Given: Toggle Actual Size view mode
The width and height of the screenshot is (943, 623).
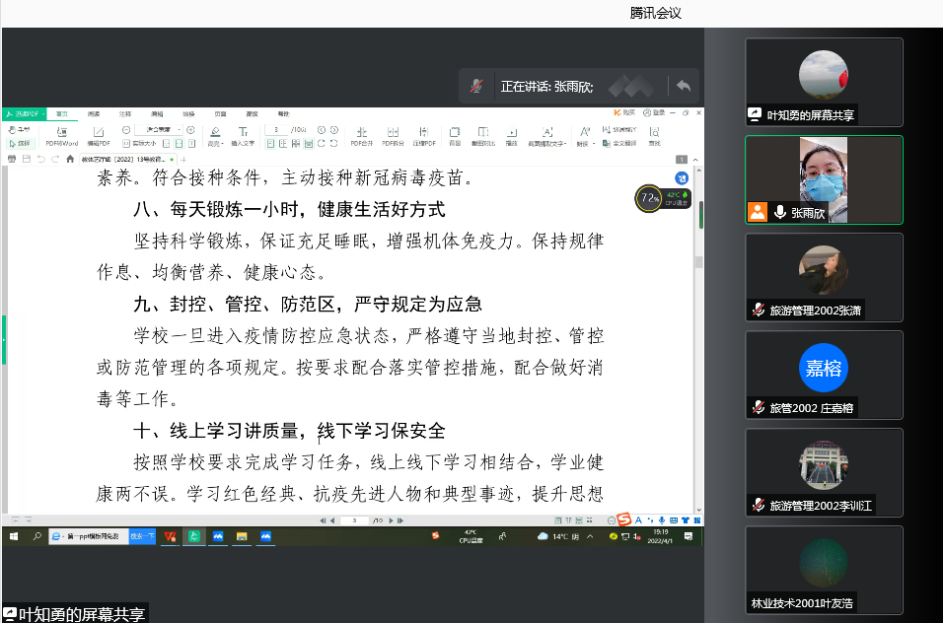Looking at the screenshot, I should pyautogui.click(x=138, y=143).
